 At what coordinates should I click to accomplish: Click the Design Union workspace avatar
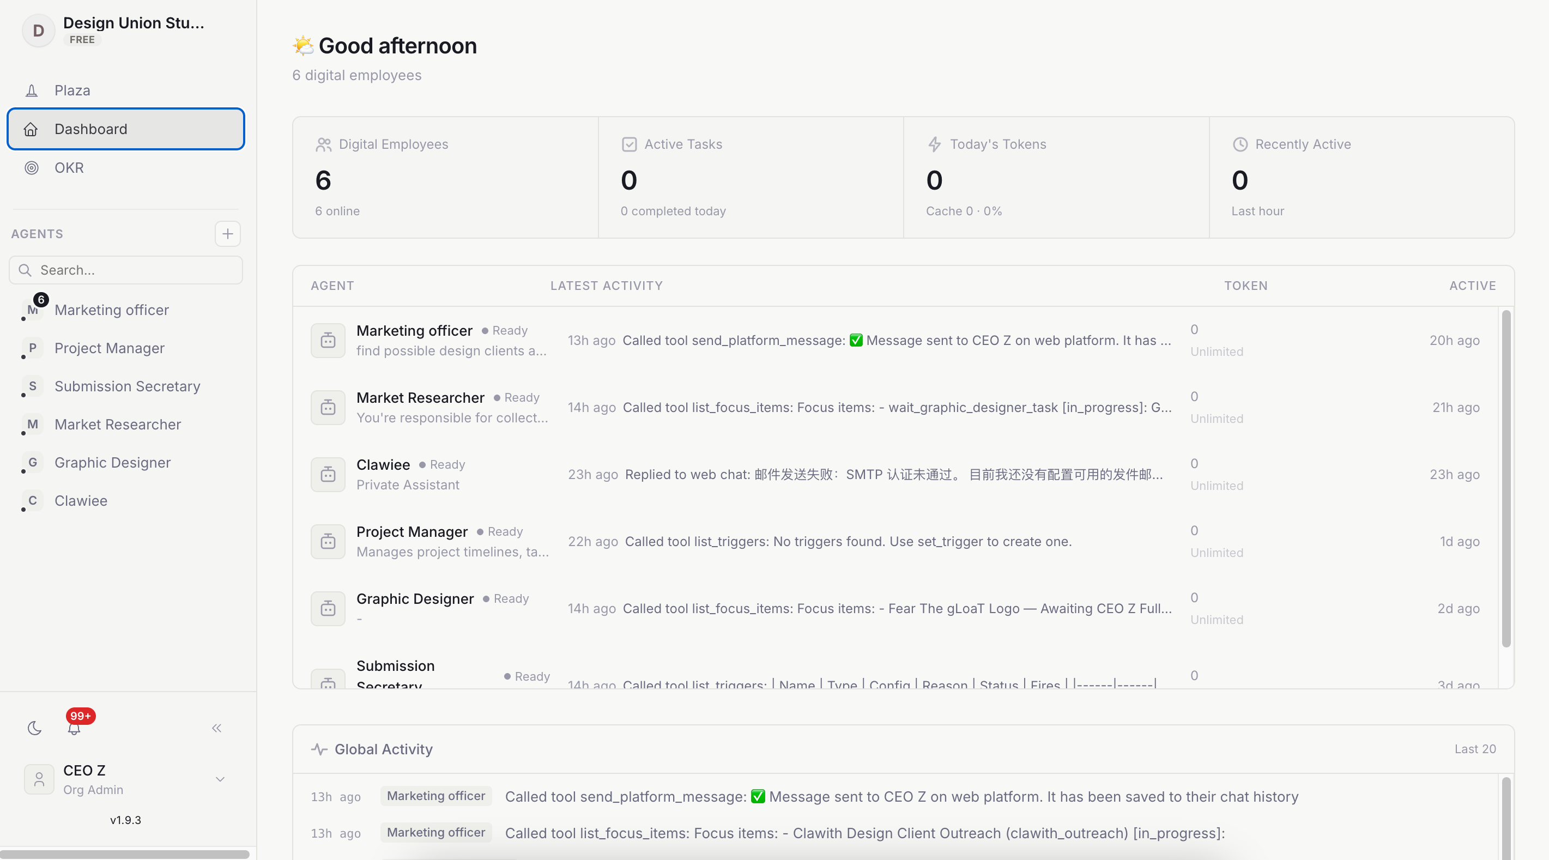coord(39,30)
